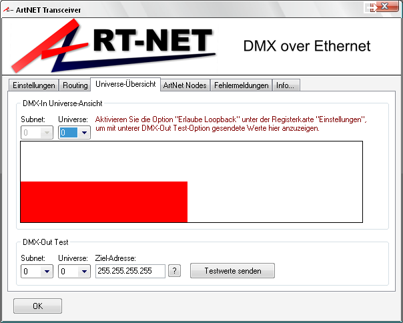Click the ArtNET Transceiver title bar icon
The height and width of the screenshot is (323, 403).
click(x=8, y=7)
